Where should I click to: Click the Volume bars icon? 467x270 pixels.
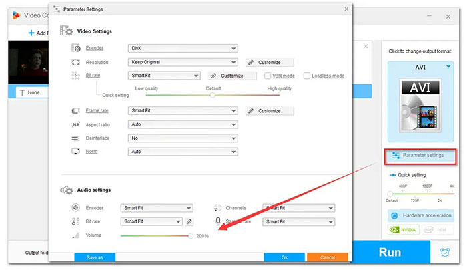pyautogui.click(x=75, y=235)
